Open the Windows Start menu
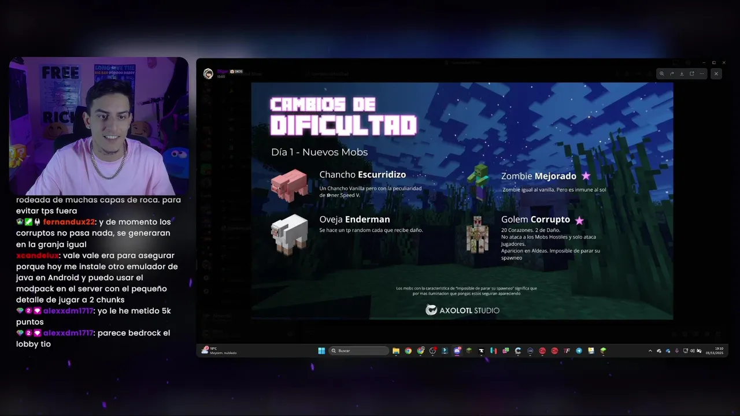Screen dimensions: 740x416 point(321,351)
